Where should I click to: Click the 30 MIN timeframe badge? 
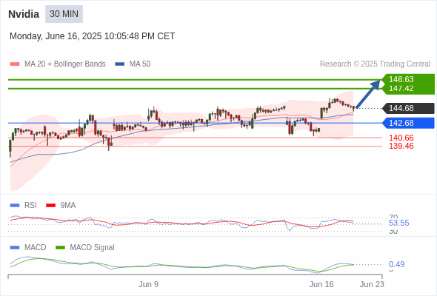click(x=64, y=14)
